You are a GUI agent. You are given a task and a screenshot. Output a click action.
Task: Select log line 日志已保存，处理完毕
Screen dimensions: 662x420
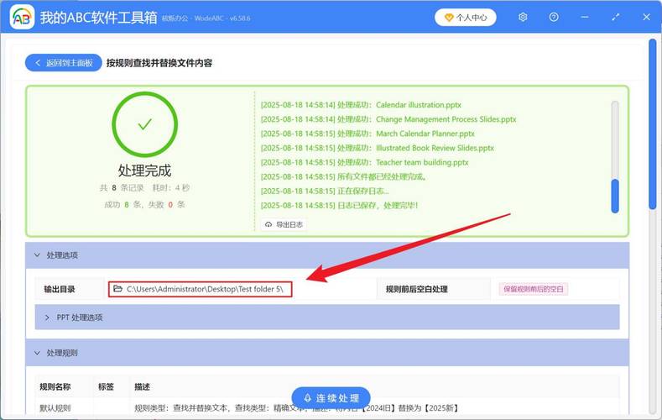[339, 205]
